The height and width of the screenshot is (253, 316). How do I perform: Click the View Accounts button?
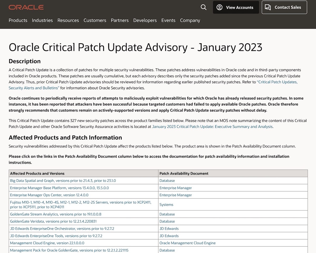(236, 7)
